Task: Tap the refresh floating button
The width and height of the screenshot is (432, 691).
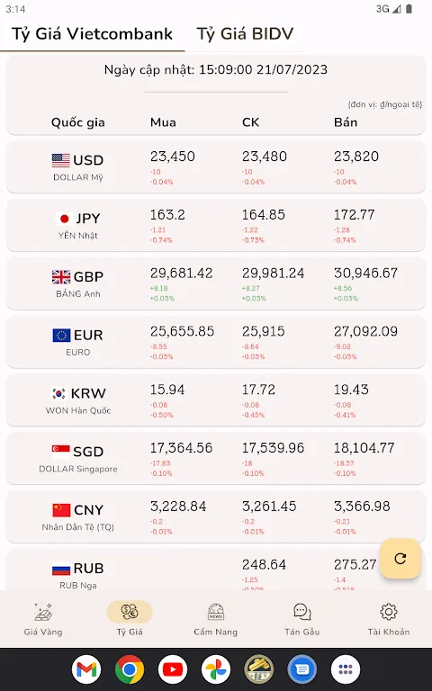Action: click(400, 559)
